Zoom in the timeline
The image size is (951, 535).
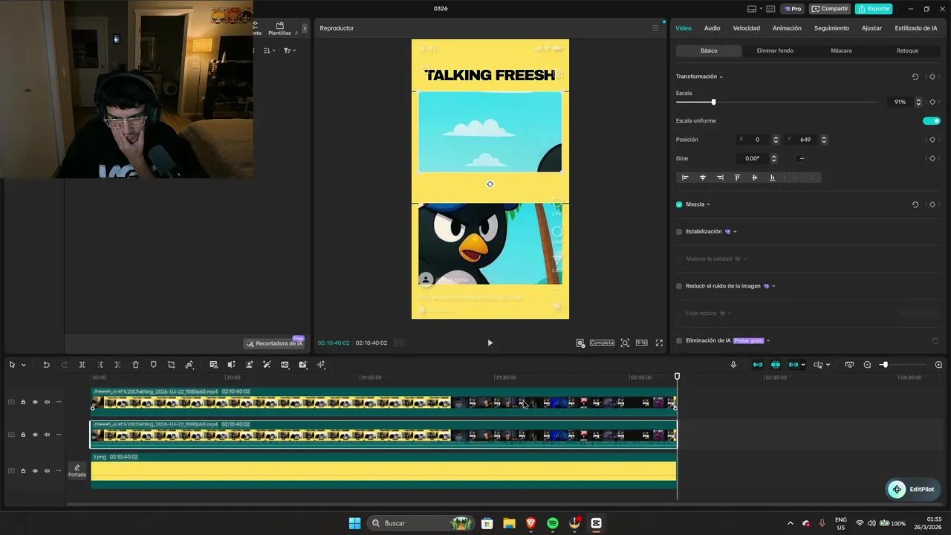pyautogui.click(x=938, y=365)
